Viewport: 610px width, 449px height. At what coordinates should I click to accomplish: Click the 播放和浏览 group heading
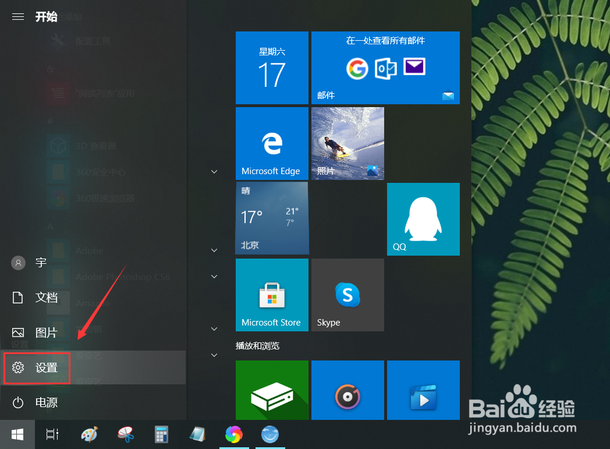(x=257, y=346)
